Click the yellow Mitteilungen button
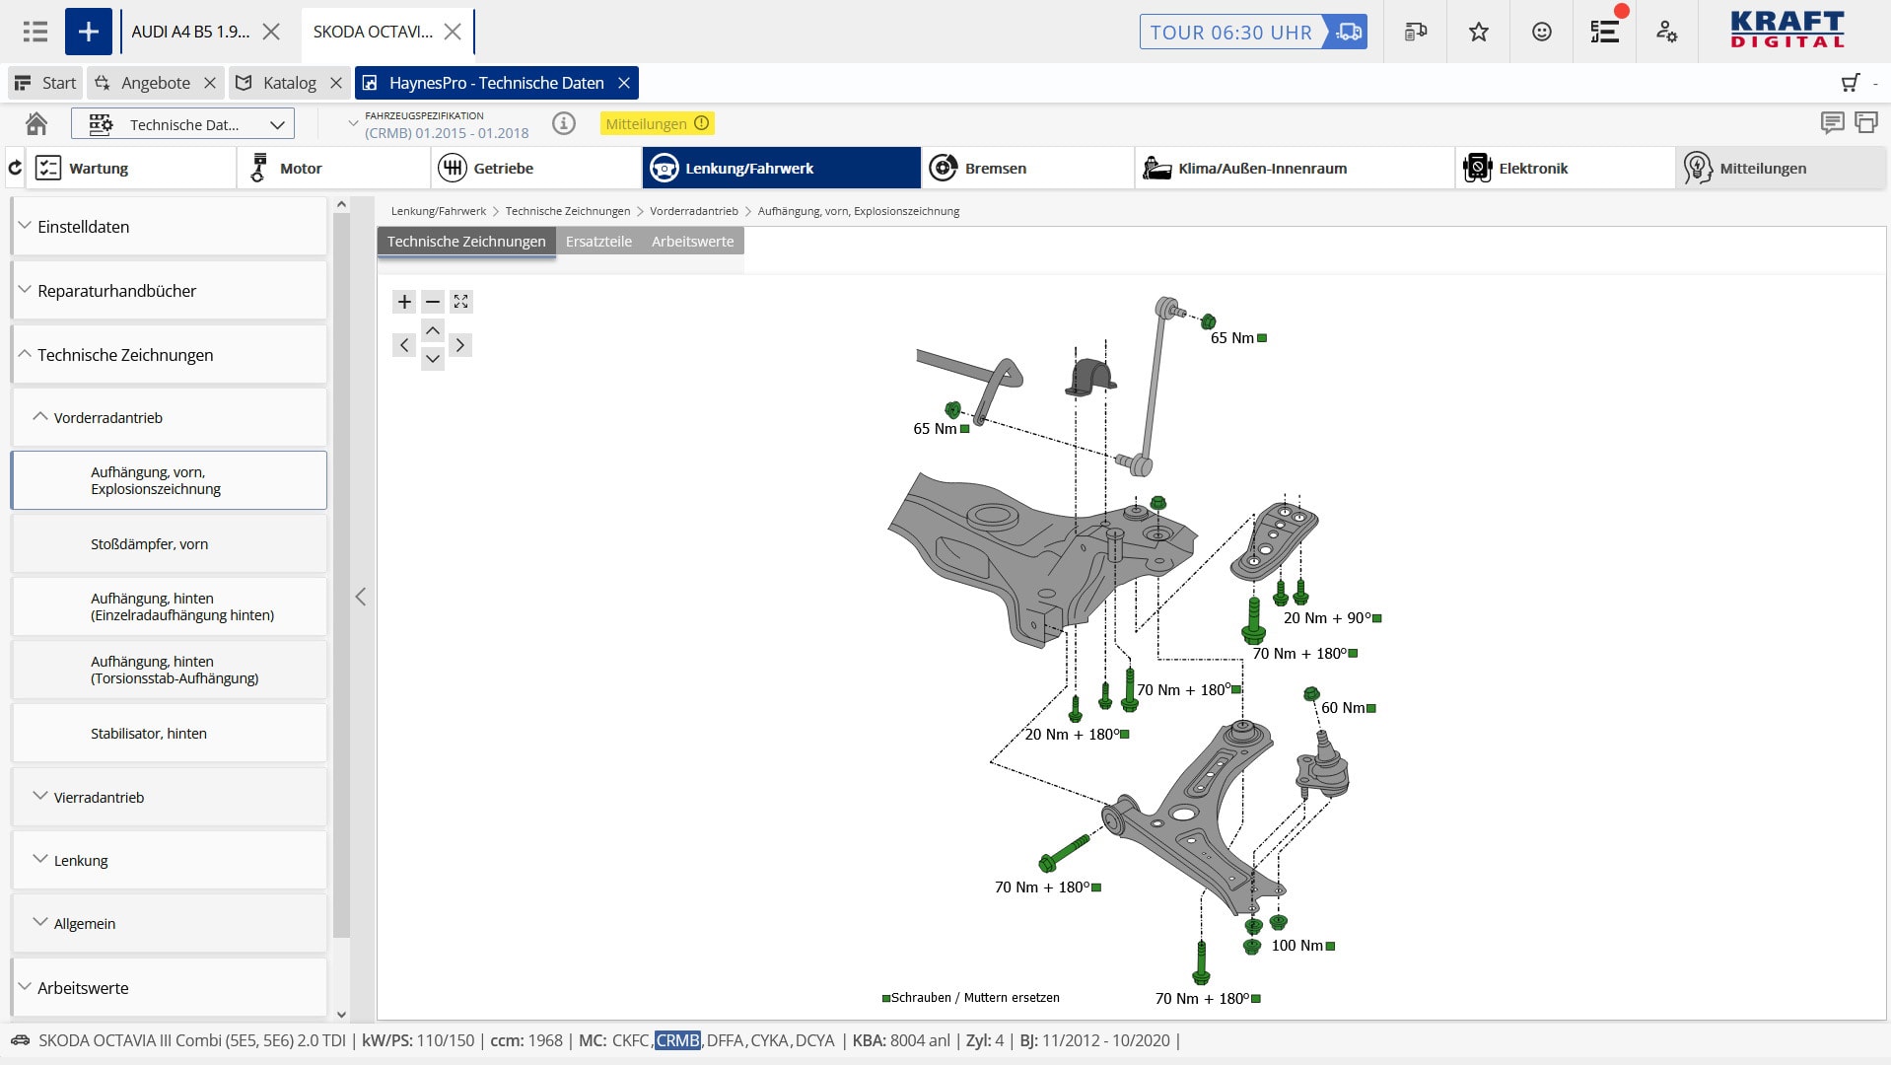 [657, 124]
